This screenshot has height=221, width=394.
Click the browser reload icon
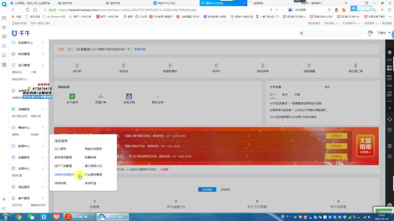point(27,10)
